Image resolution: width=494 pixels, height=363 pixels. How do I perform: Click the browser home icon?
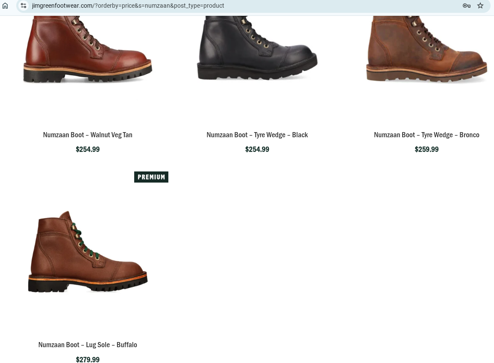coord(6,6)
